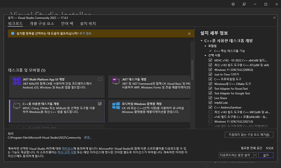Open the 다운로드하는 동안 설치 dropdown arrow
281x168 pixels.
pyautogui.click(x=255, y=155)
